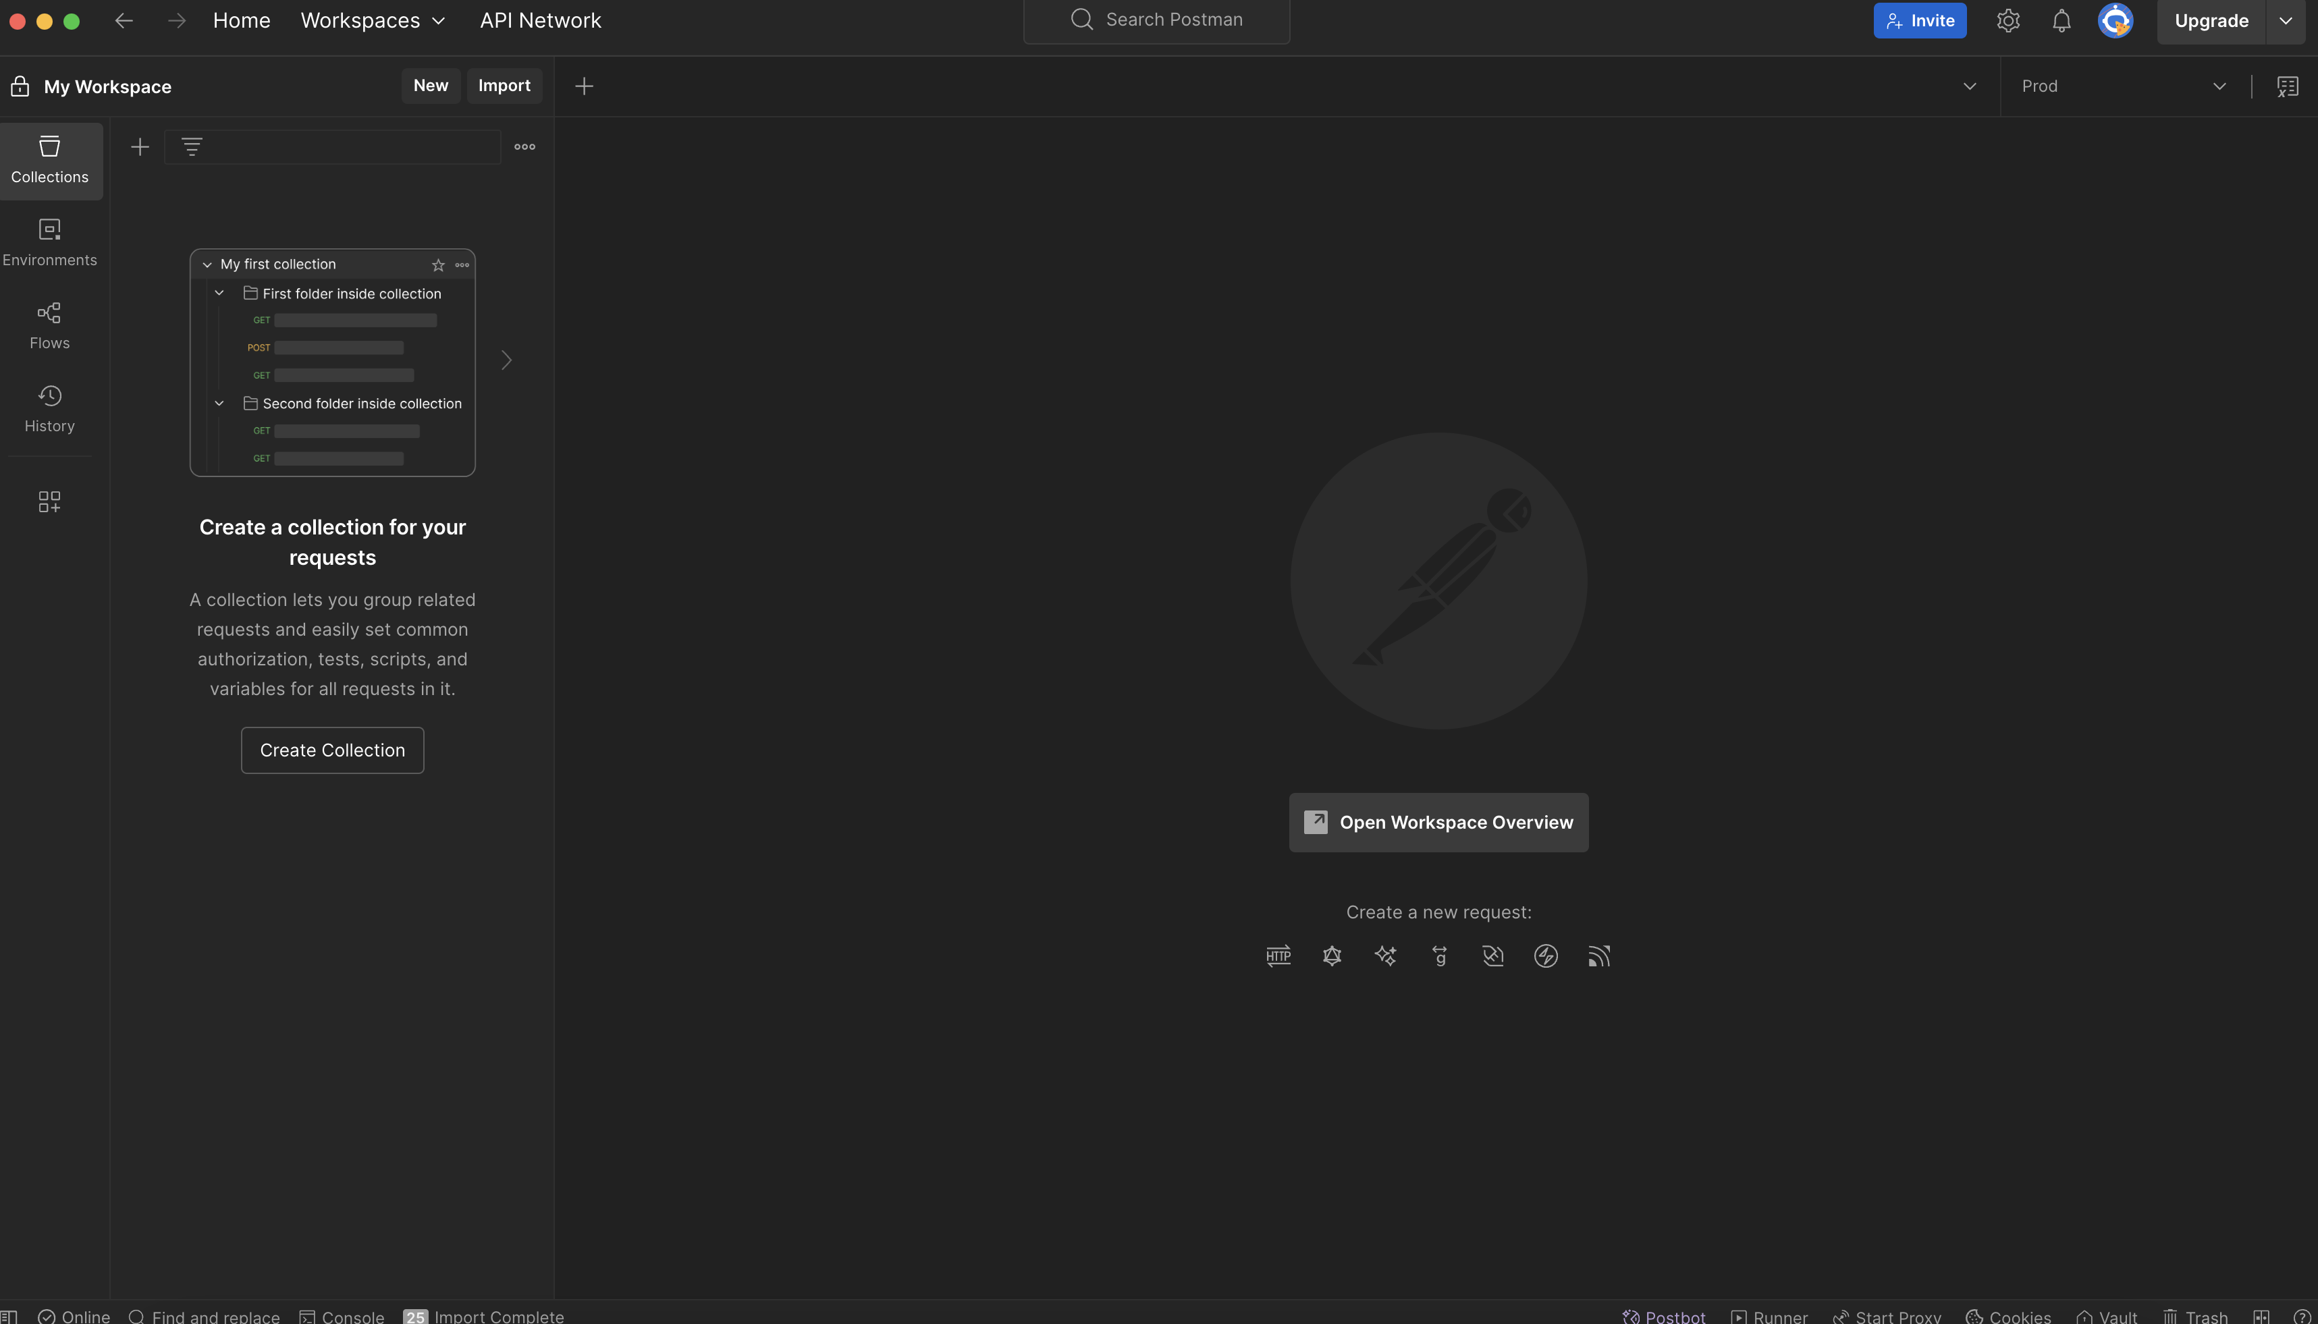Create a new GraphQL request icon
The height and width of the screenshot is (1324, 2318).
[1331, 956]
